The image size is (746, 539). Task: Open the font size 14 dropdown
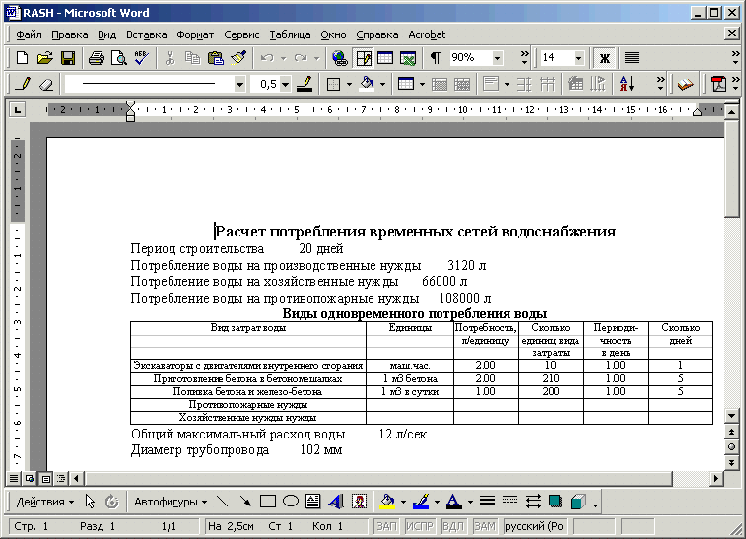578,58
